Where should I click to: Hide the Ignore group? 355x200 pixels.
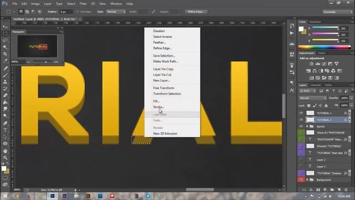(x=301, y=126)
